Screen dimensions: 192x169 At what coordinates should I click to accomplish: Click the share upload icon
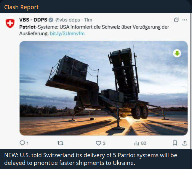(x=185, y=143)
